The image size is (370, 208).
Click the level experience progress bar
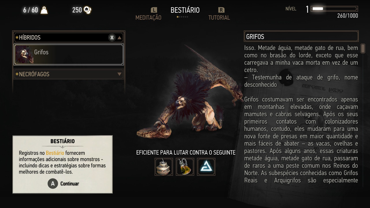334,9
